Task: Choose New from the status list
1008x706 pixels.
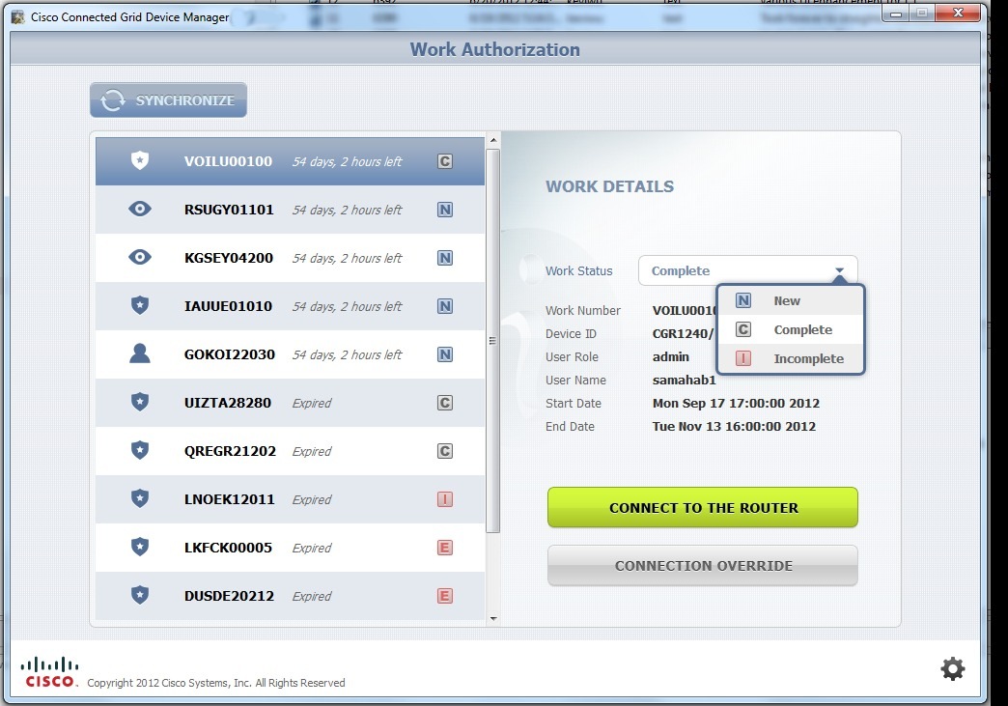Action: click(791, 300)
